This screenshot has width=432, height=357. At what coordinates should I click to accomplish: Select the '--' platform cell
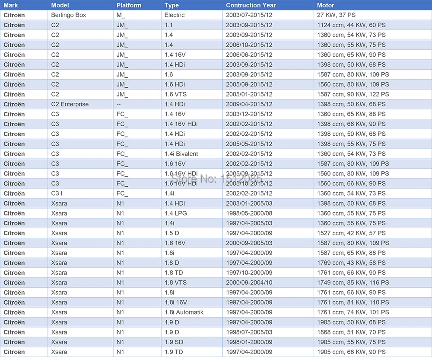click(x=137, y=104)
